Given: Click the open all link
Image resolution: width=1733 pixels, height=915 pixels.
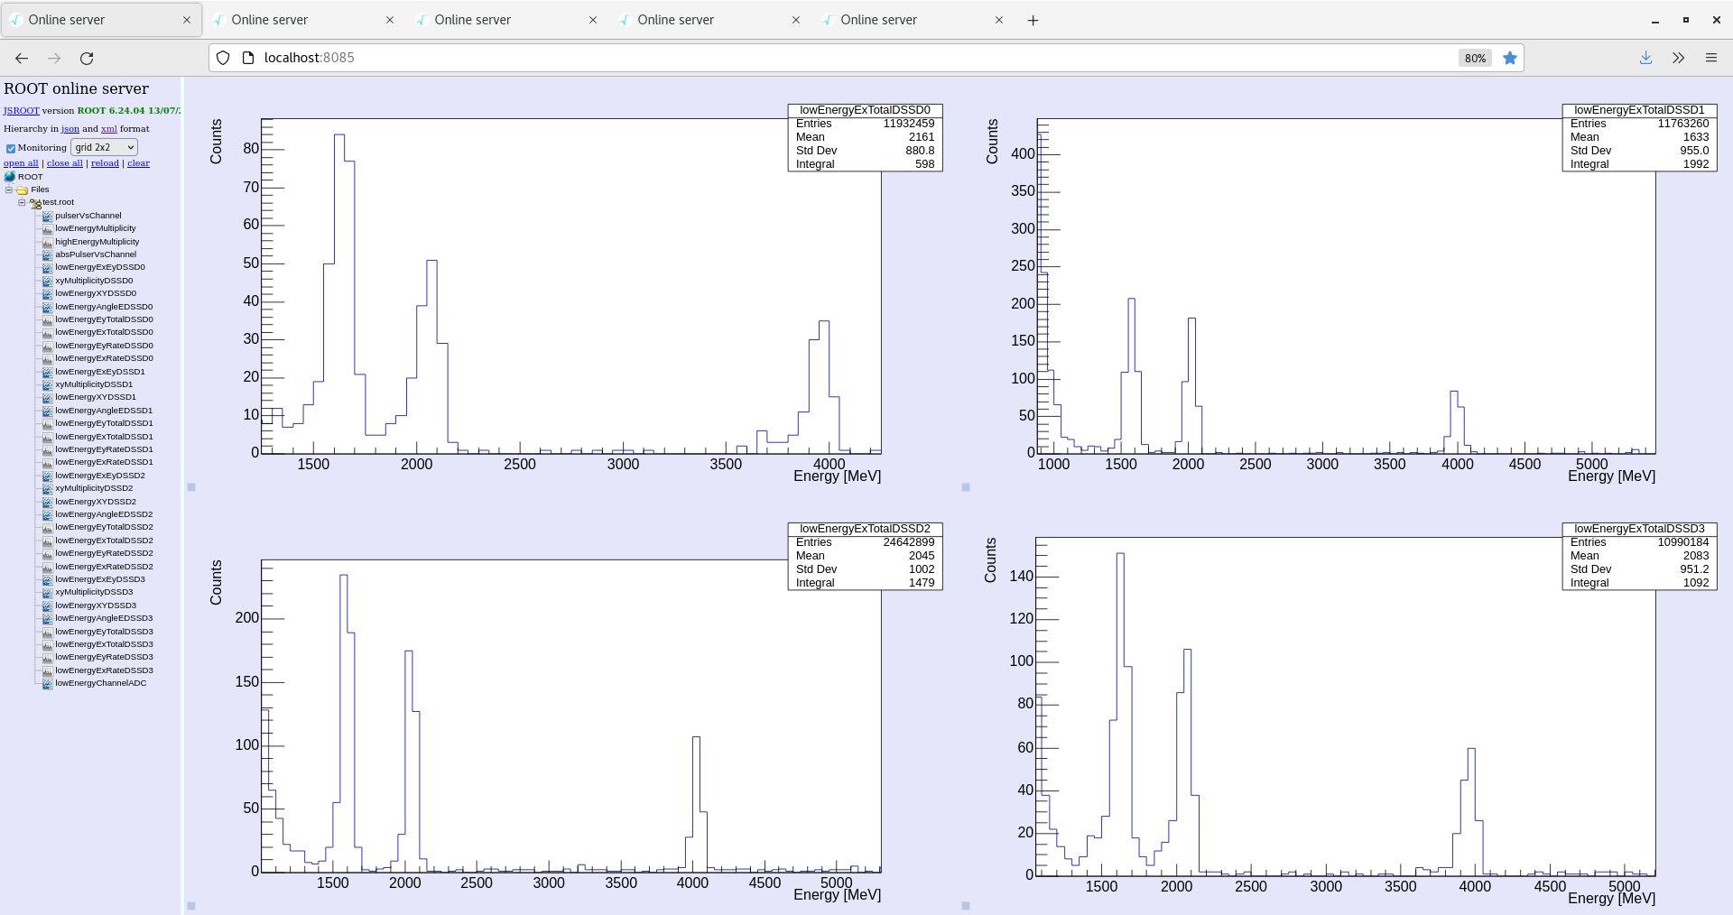Looking at the screenshot, I should [20, 163].
